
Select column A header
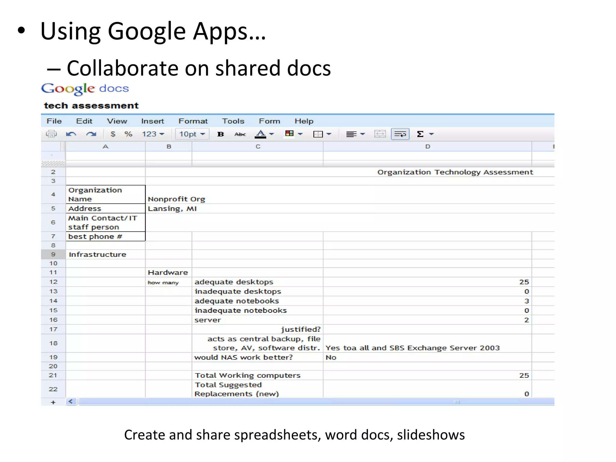point(105,146)
